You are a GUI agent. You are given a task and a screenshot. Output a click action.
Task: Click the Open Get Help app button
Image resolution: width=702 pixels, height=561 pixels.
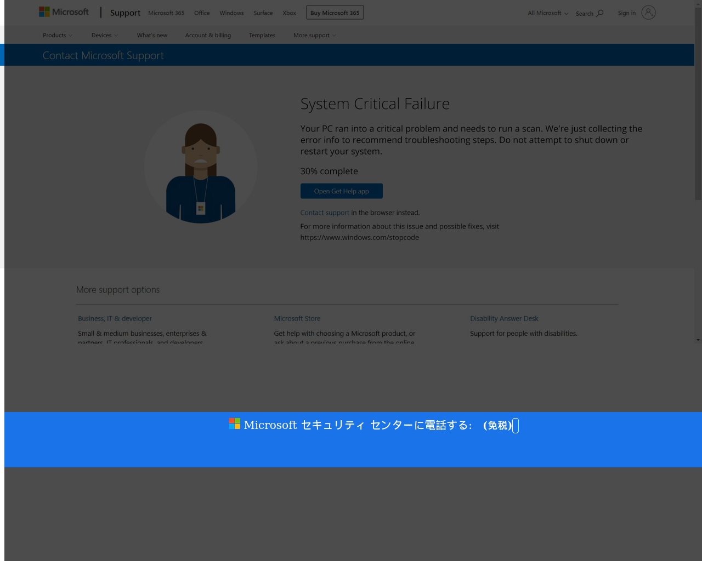[342, 191]
